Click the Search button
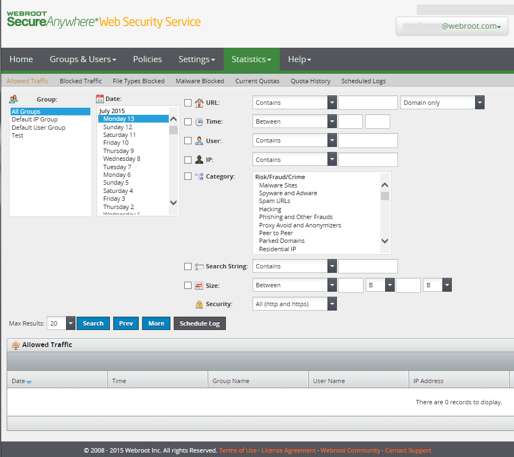514x457 pixels. [93, 323]
